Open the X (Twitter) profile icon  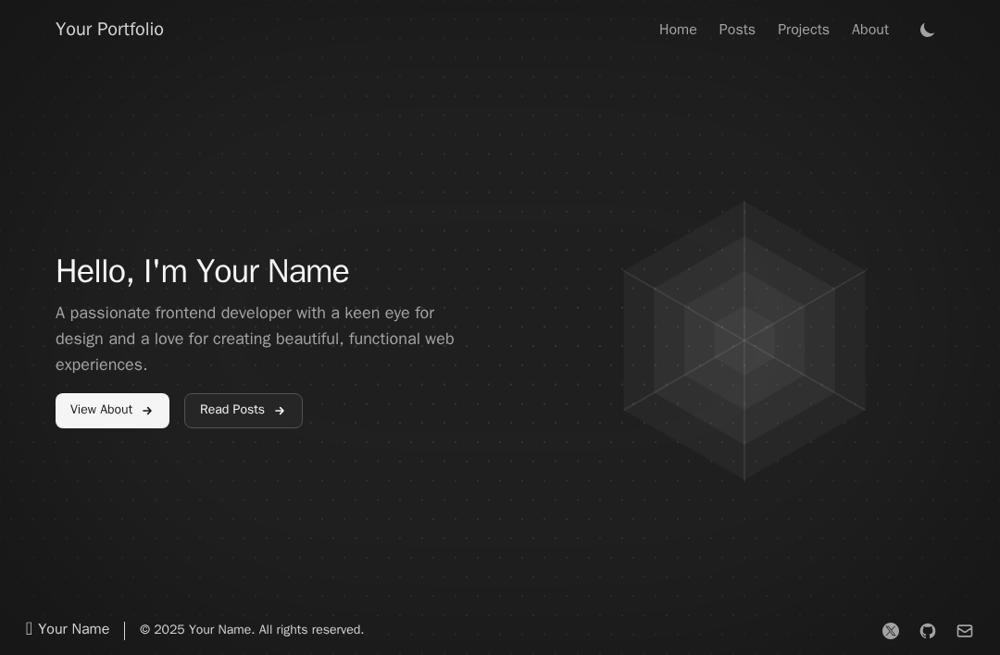[891, 631]
